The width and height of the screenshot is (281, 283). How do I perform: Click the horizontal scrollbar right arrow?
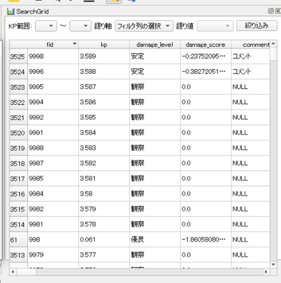pos(266,272)
